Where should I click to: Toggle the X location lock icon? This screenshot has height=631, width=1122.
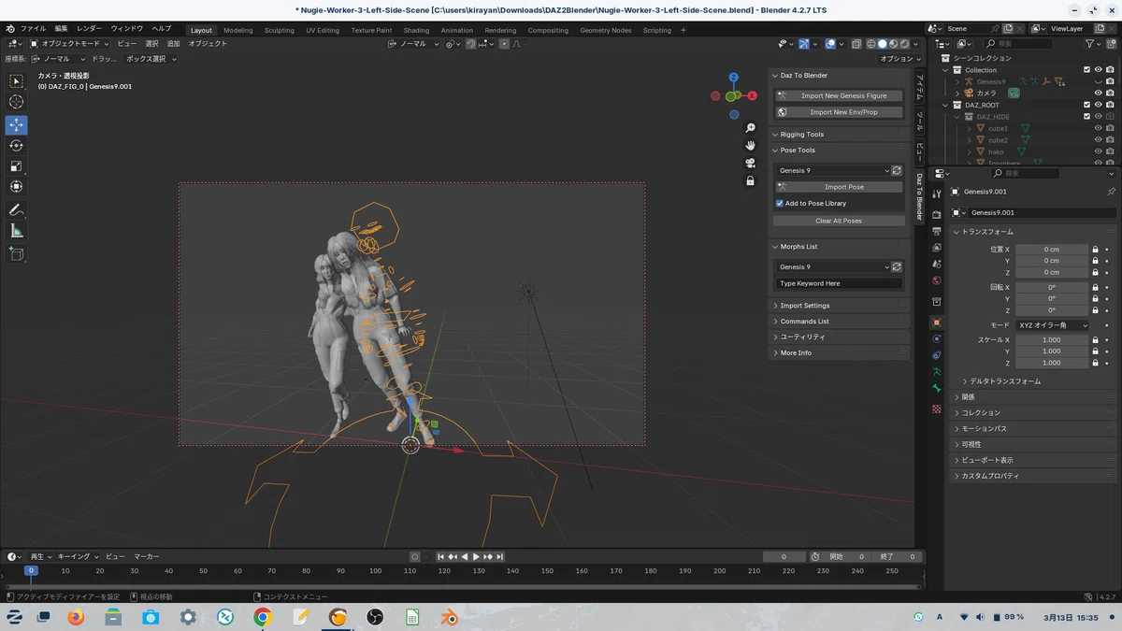coord(1095,250)
